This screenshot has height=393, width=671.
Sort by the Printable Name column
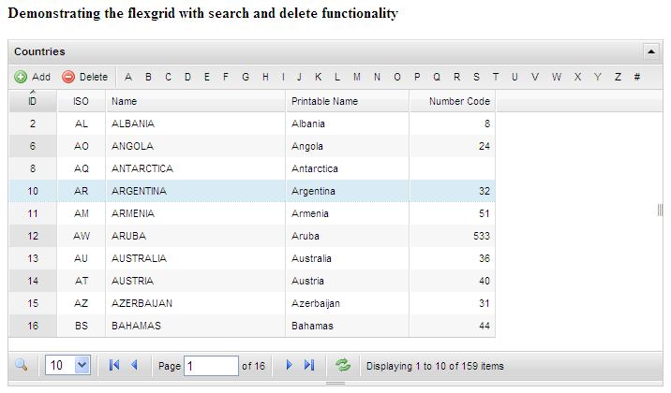(324, 101)
